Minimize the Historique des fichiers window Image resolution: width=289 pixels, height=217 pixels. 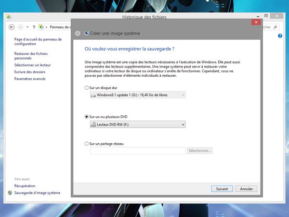tap(258, 16)
